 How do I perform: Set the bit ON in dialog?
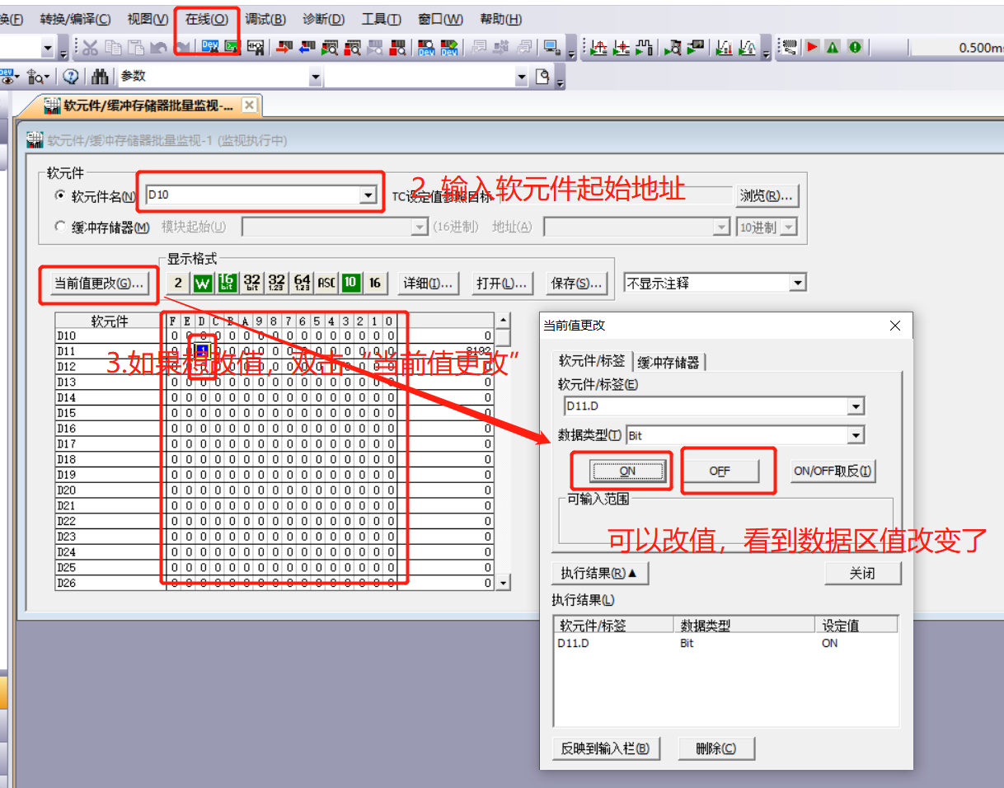click(627, 471)
